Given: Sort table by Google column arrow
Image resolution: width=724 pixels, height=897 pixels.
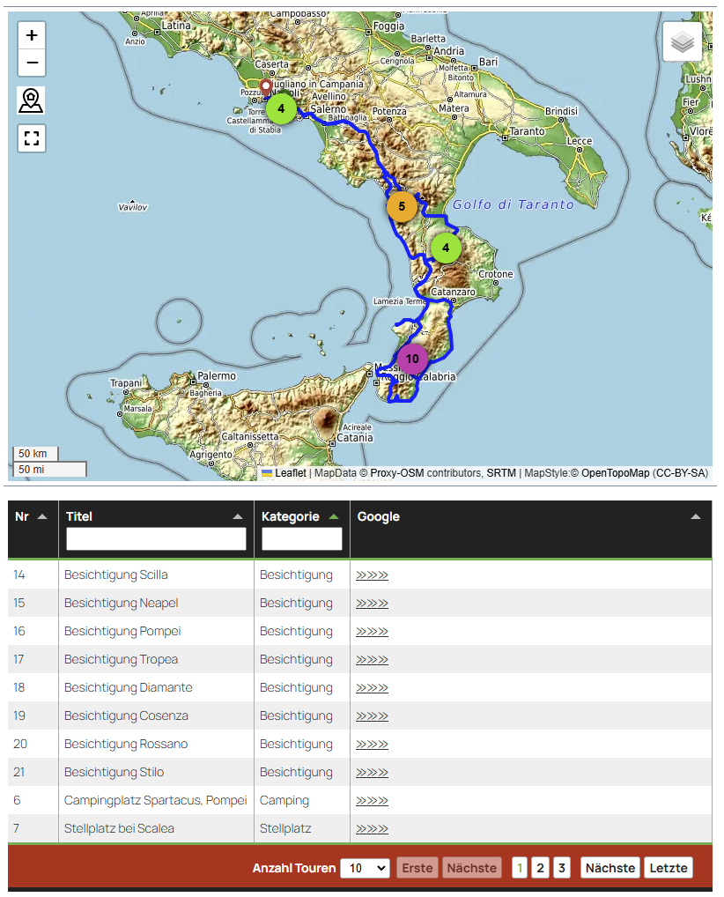Looking at the screenshot, I should tap(696, 516).
